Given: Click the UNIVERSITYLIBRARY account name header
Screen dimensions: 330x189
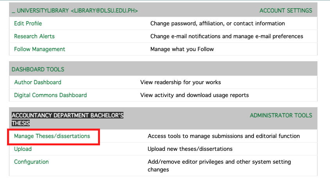Looking at the screenshot, I should [75, 11].
